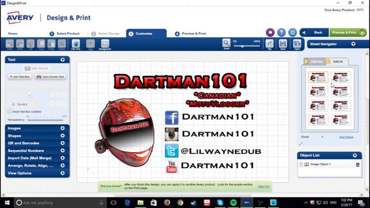Open Google Chrome from taskbar
The image size is (370, 208).
(180, 203)
